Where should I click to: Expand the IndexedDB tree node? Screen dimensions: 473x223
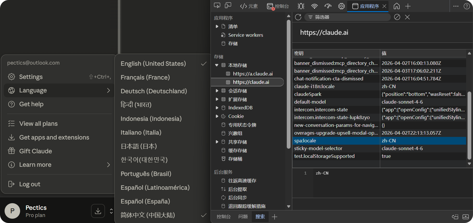pos(217,108)
